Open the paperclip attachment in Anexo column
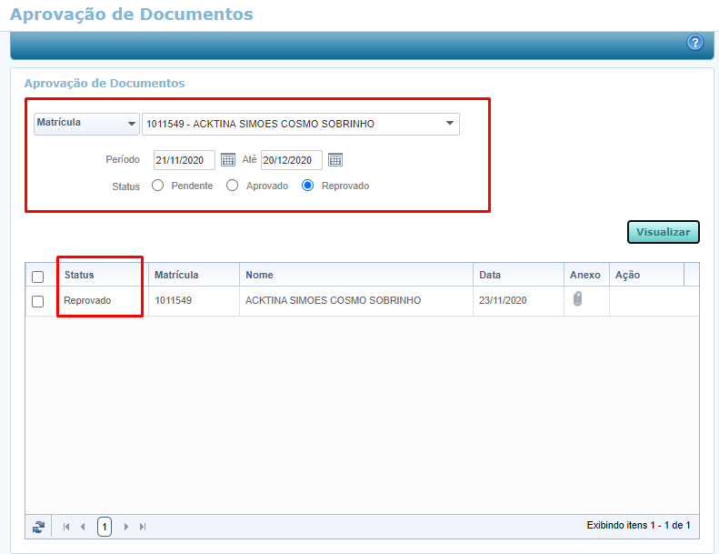Screen dimensions: 719x554 (577, 299)
